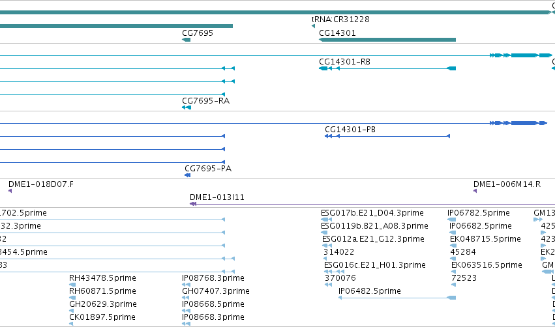Click the IP06782.5prime EST glyph
This screenshot has height=327, width=555.
[452, 220]
